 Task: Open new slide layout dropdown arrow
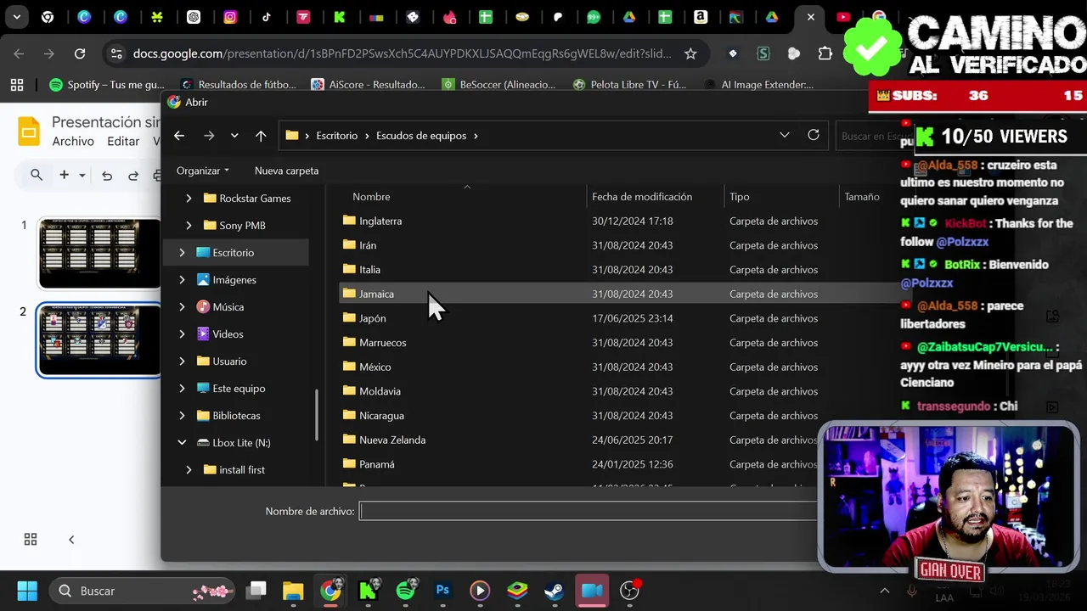click(x=82, y=176)
